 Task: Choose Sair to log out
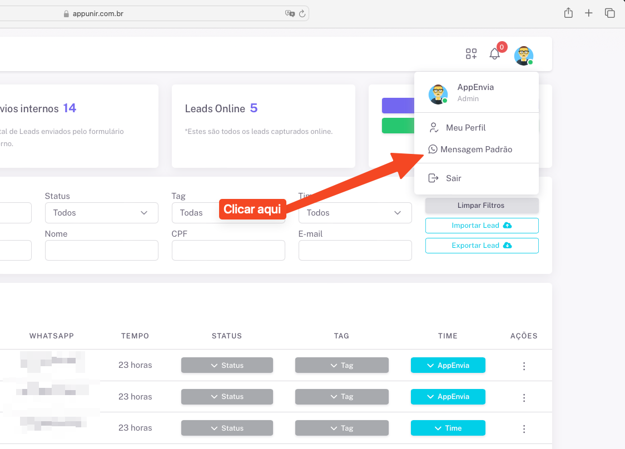click(453, 178)
